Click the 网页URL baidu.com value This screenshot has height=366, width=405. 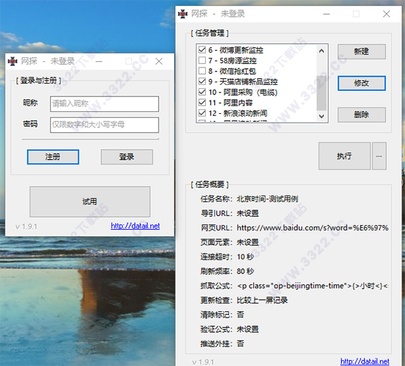click(313, 228)
